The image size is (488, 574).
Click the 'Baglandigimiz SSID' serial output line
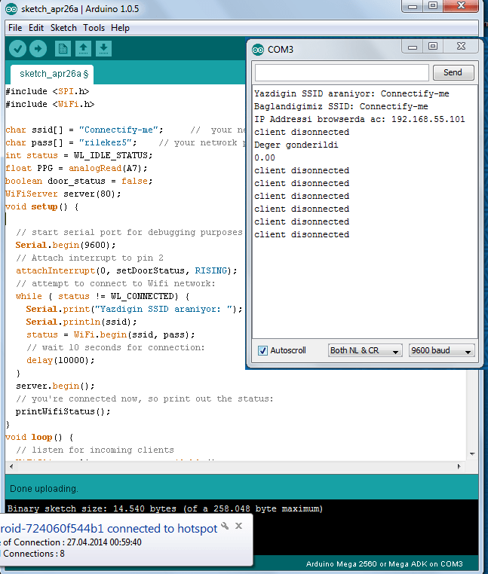tap(341, 106)
